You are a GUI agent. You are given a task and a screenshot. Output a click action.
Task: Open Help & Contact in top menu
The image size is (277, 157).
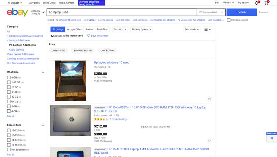pos(66,3)
